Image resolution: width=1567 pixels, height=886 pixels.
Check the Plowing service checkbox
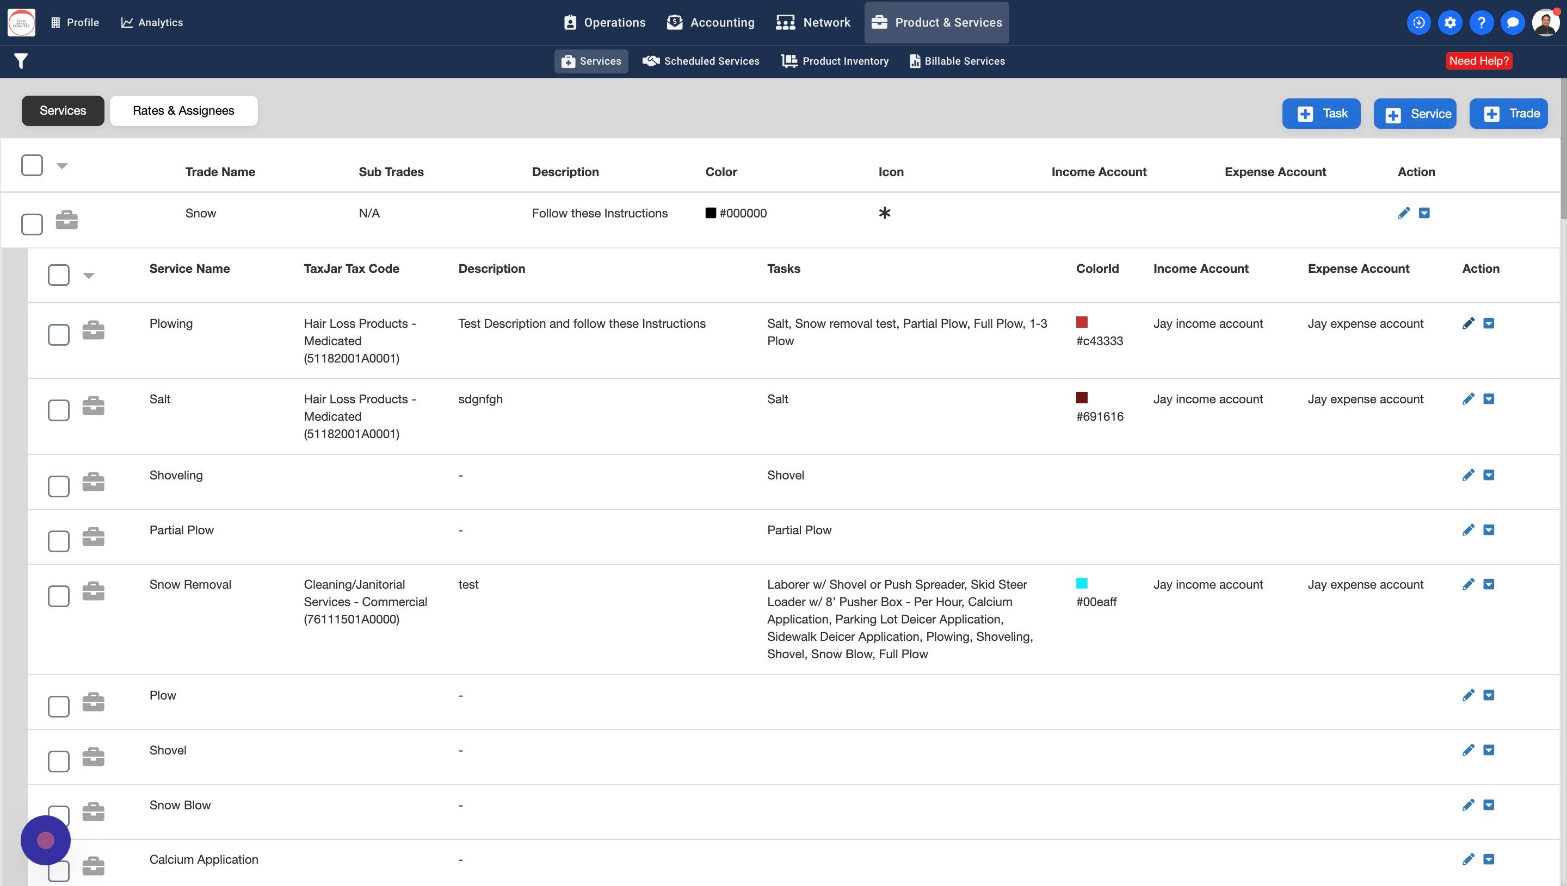(x=58, y=334)
